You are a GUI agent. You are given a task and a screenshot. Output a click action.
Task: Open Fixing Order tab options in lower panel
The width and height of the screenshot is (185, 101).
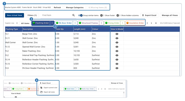click(25, 89)
